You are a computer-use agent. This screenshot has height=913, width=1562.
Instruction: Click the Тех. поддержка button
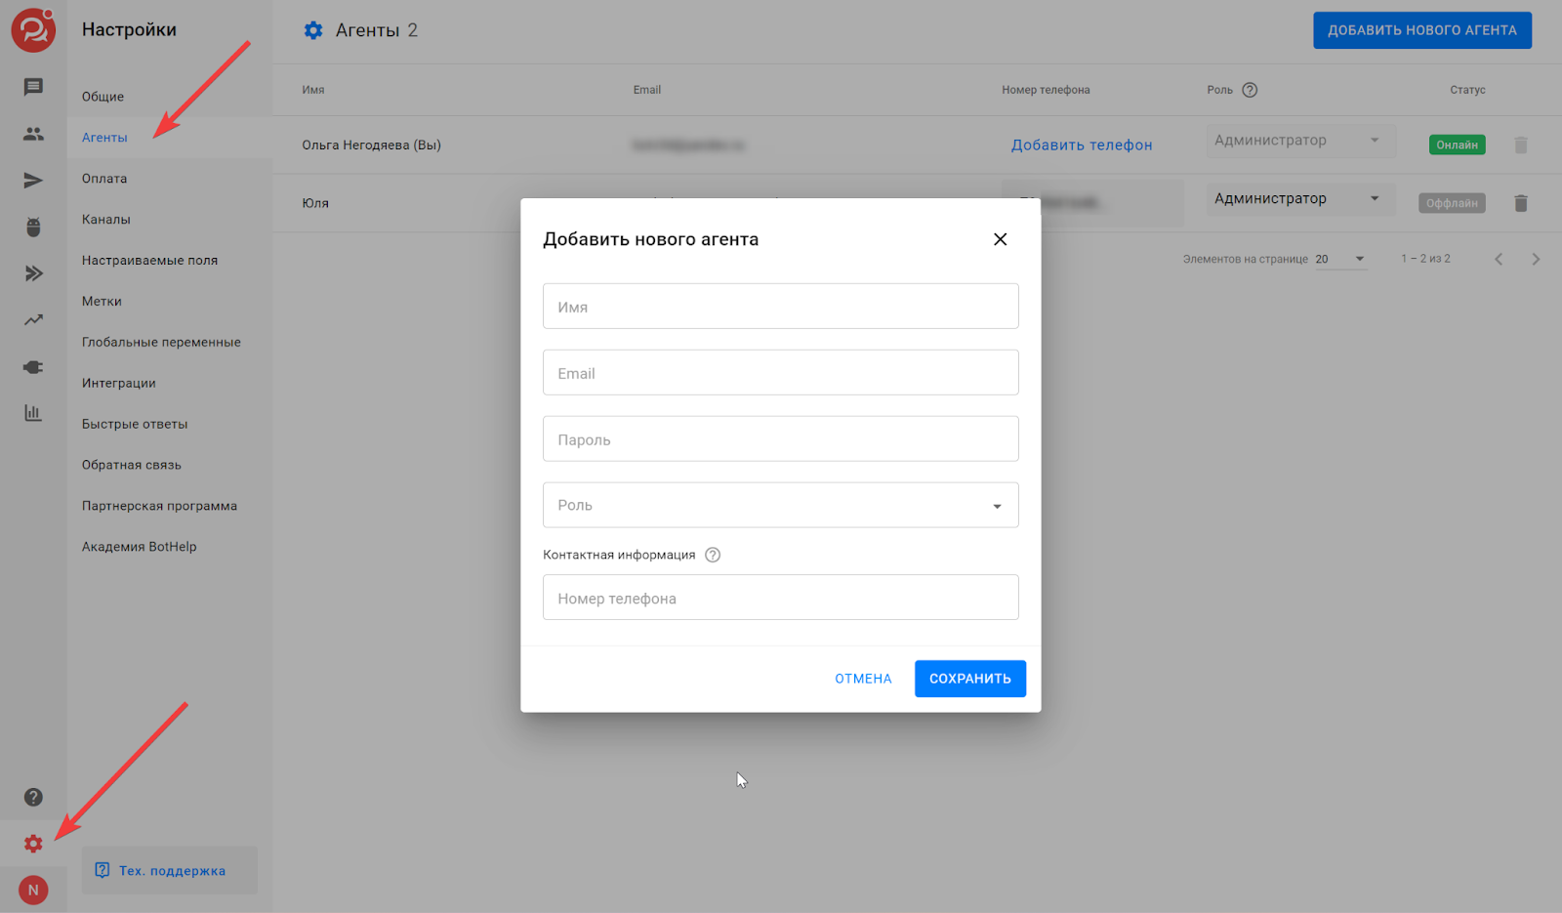170,870
